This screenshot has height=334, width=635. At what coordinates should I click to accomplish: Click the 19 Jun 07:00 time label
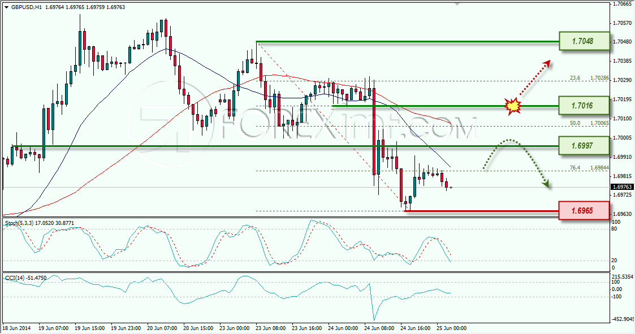point(54,328)
